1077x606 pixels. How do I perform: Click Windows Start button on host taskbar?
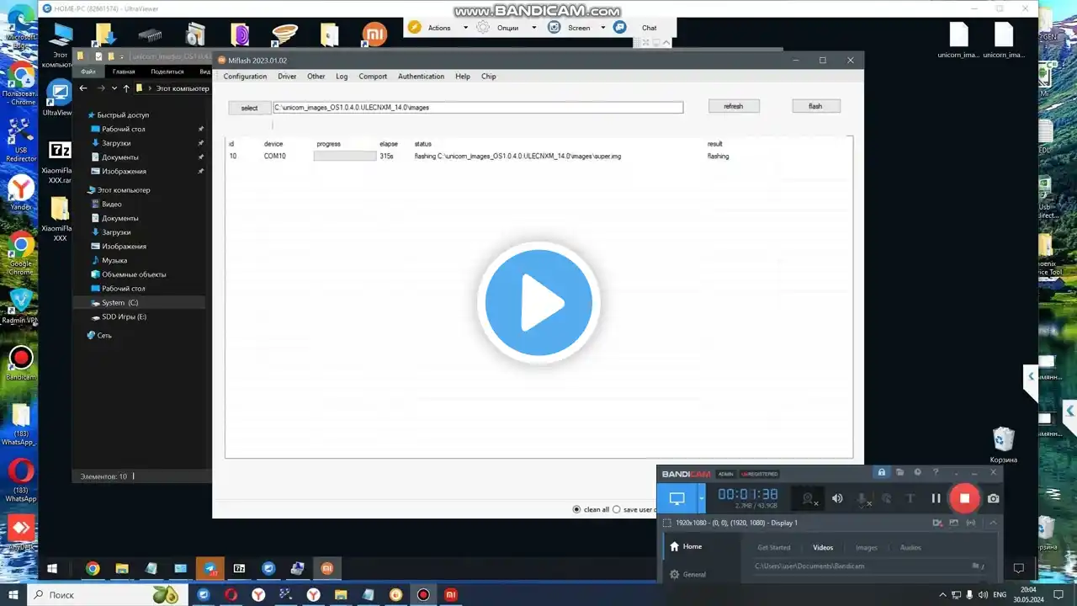click(x=13, y=595)
